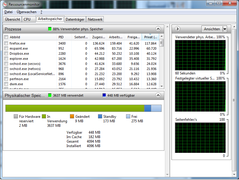
Task: Open the ? help menu
Action: point(41,12)
